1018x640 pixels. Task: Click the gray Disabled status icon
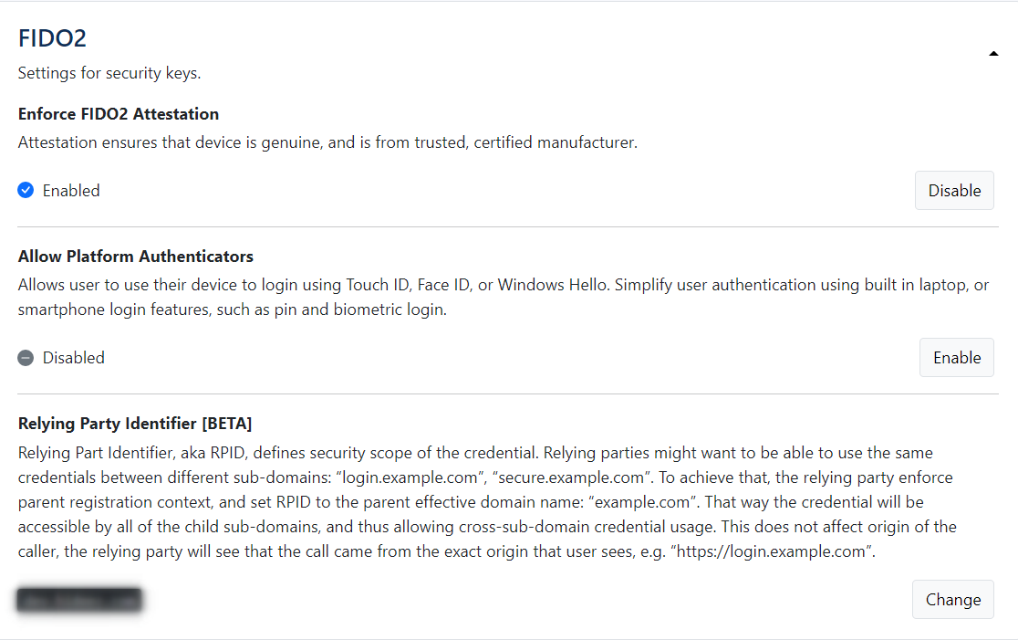tap(26, 358)
